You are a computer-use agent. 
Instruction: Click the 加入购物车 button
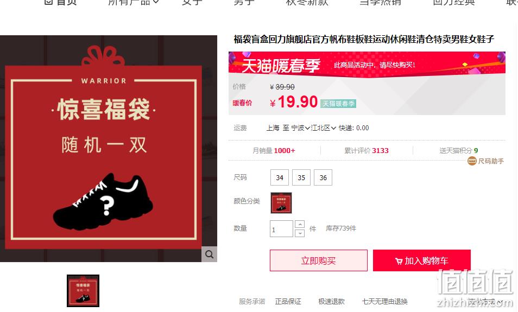(x=421, y=261)
